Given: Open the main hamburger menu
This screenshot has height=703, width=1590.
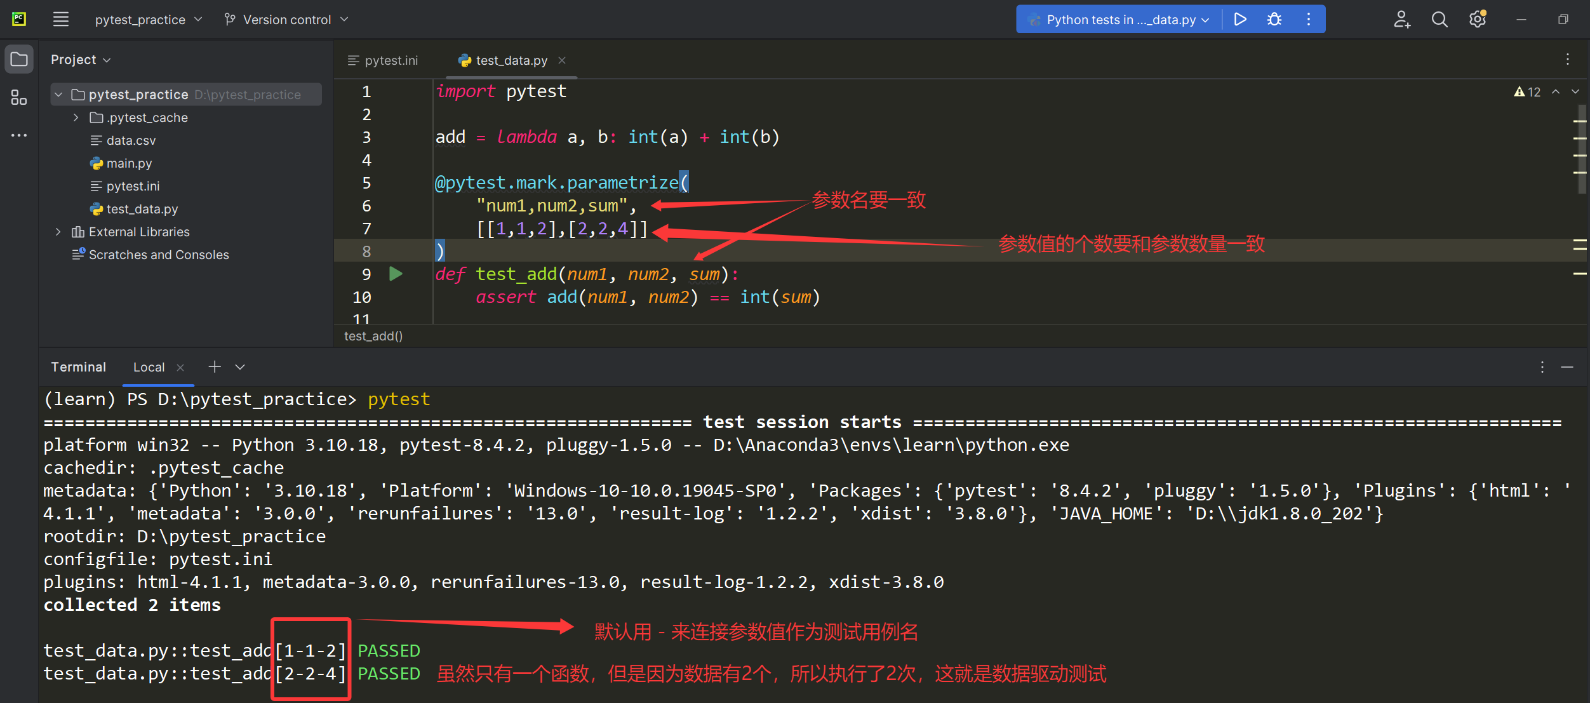Looking at the screenshot, I should 61,20.
